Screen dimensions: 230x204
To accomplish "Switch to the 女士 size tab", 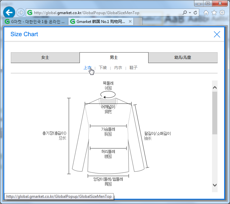I will 45,57.
